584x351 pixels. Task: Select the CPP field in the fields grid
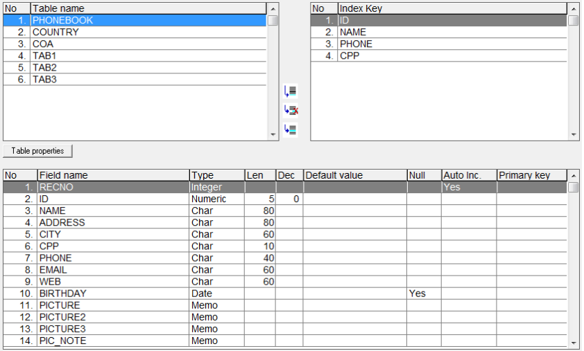113,246
